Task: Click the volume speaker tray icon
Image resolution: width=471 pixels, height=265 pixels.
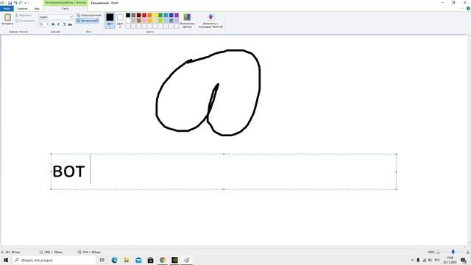Action: coord(430,260)
